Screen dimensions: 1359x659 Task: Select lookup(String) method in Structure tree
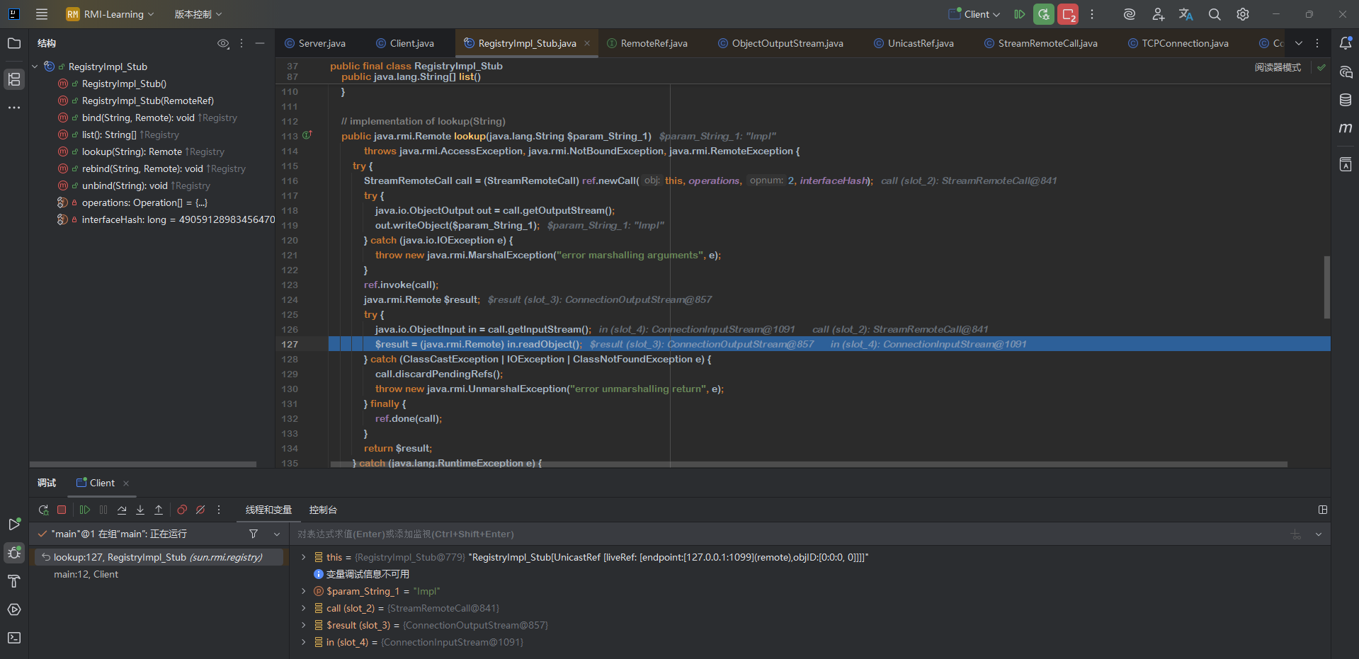132,151
